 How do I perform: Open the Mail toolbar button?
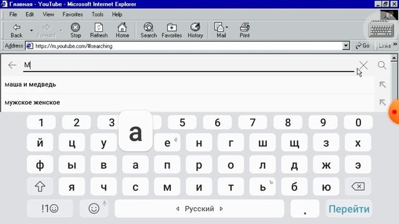pyautogui.click(x=221, y=30)
